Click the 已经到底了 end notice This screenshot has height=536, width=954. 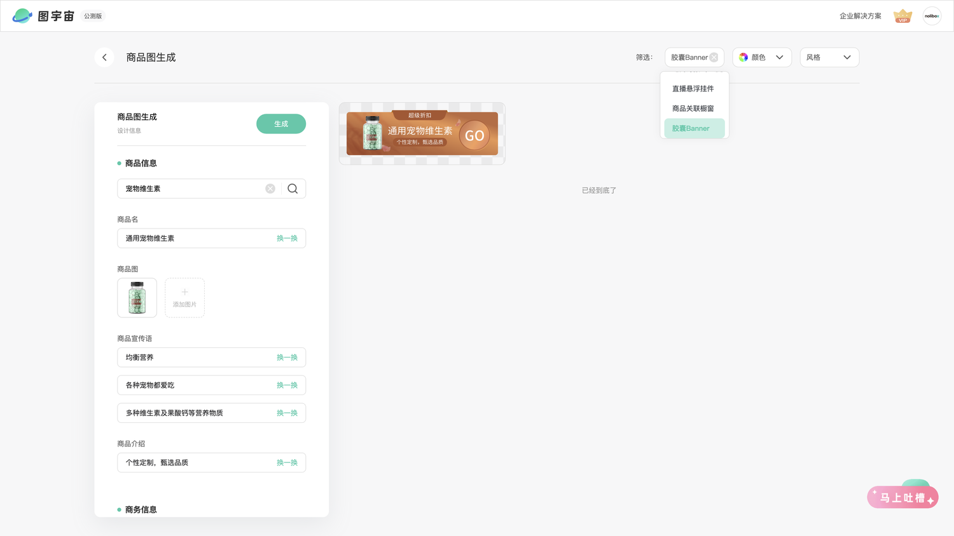point(599,191)
